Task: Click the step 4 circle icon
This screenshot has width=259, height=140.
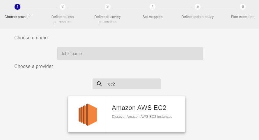Action: pyautogui.click(x=152, y=7)
